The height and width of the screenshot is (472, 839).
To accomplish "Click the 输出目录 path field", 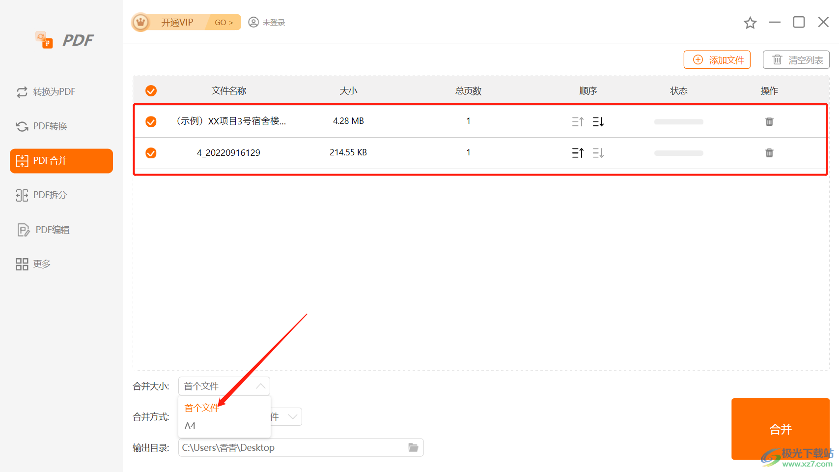I will pos(301,447).
